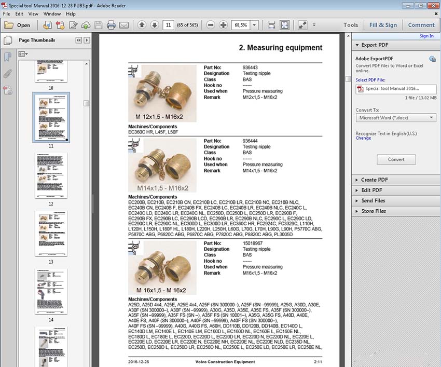Viewport: 441px width, 367px height.
Task: Click the thumbnails panel scrollbar handle
Action: (x=86, y=103)
